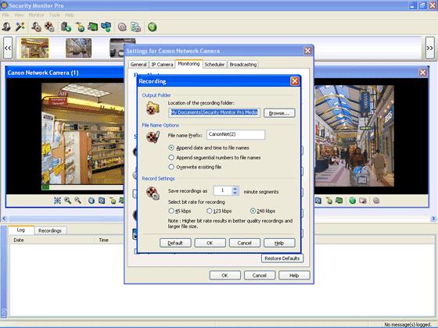
Task: Click the checklist settings toolbar icon
Action: click(136, 27)
